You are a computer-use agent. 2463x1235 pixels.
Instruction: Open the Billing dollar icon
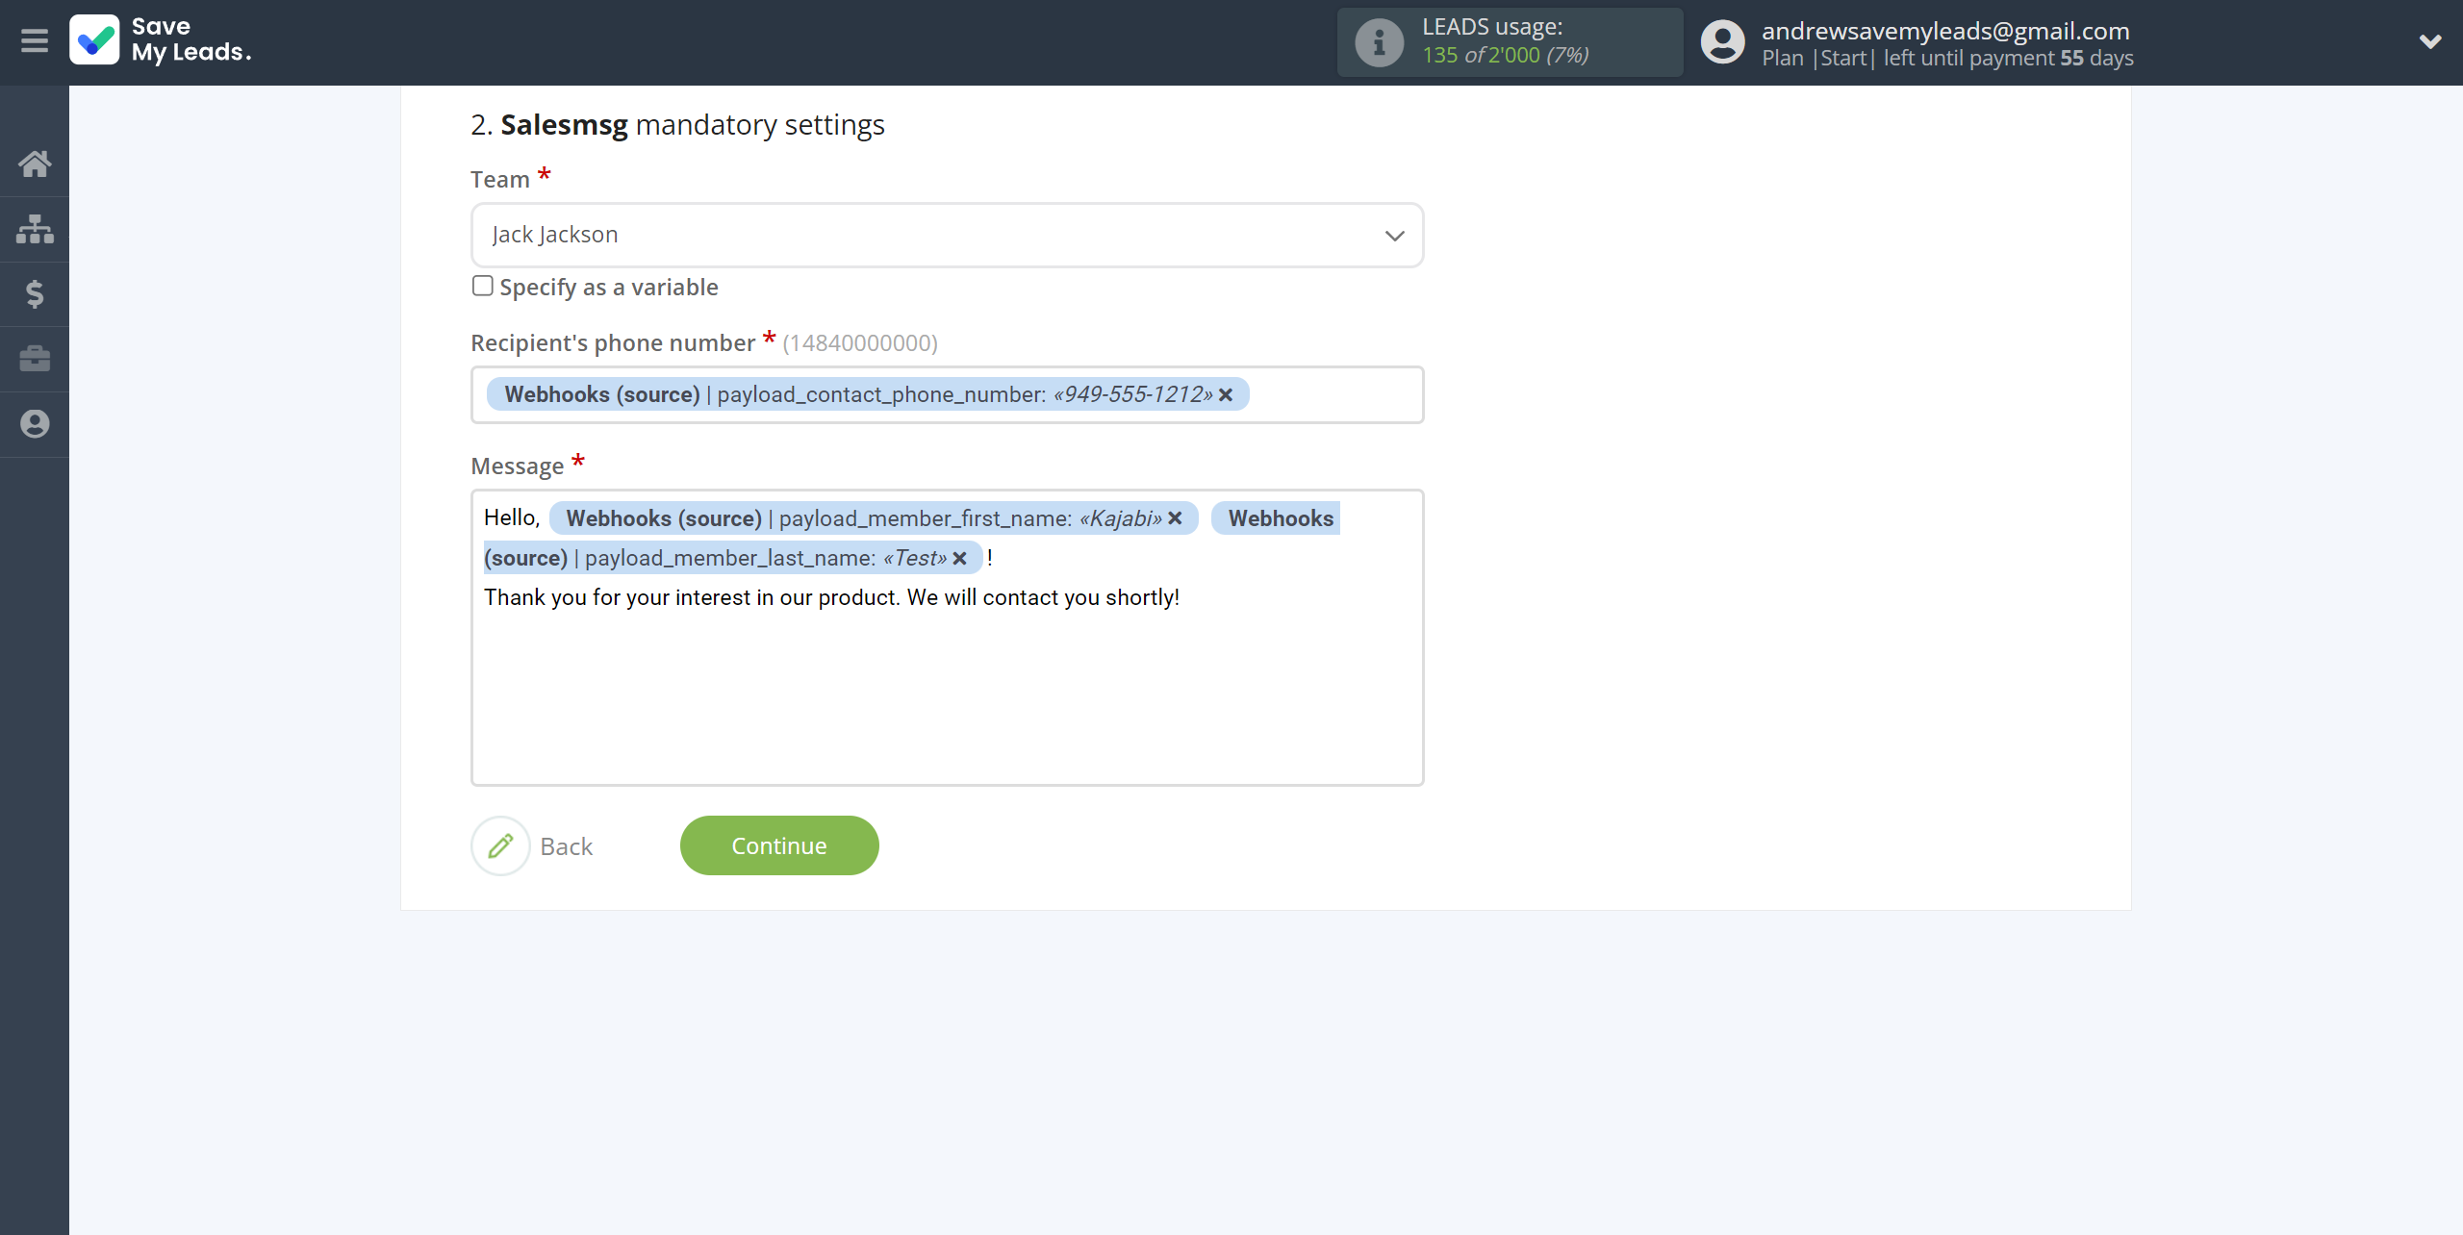[35, 293]
